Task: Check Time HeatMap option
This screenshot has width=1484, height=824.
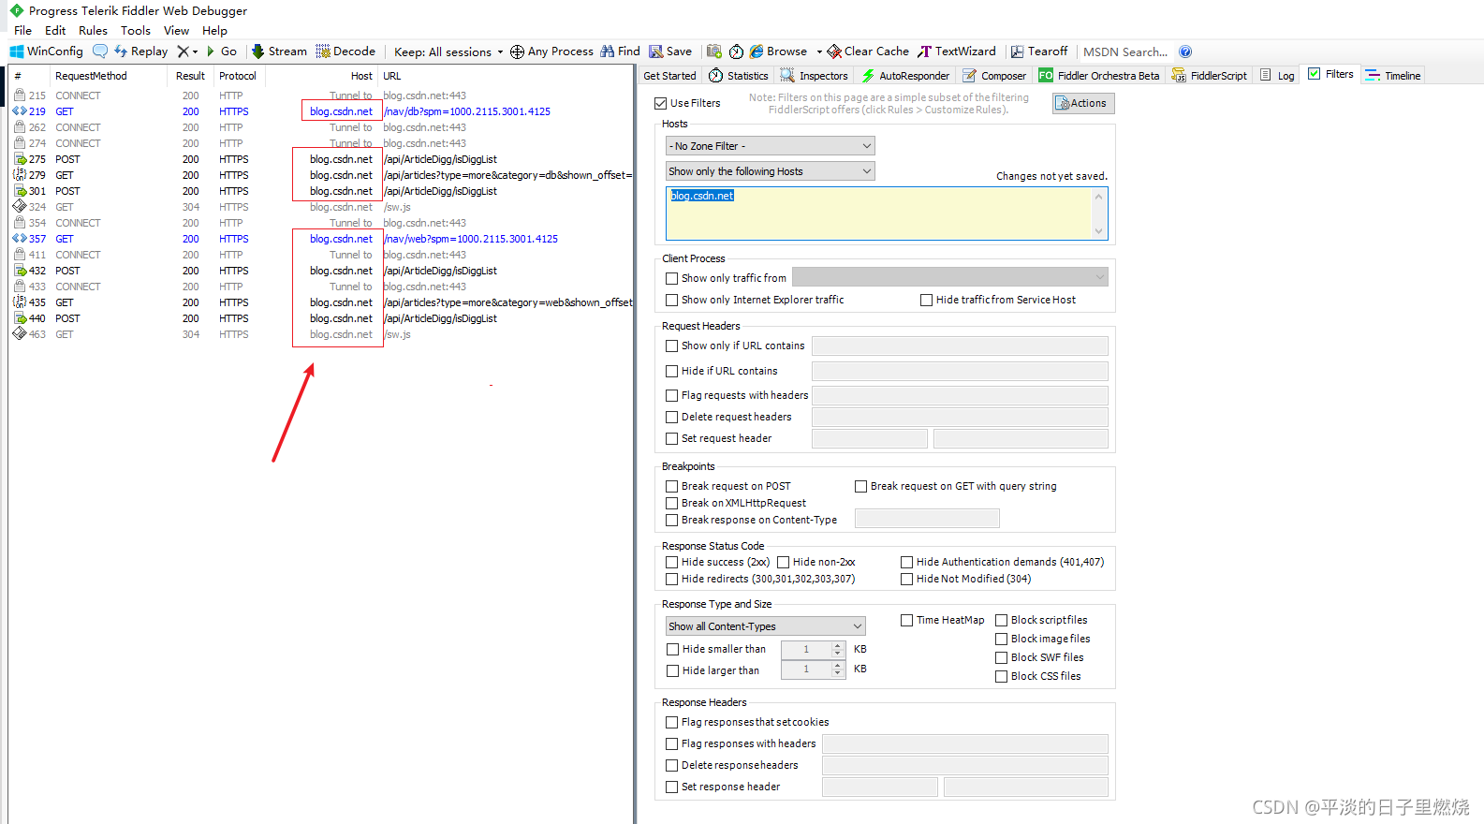Action: coord(906,620)
